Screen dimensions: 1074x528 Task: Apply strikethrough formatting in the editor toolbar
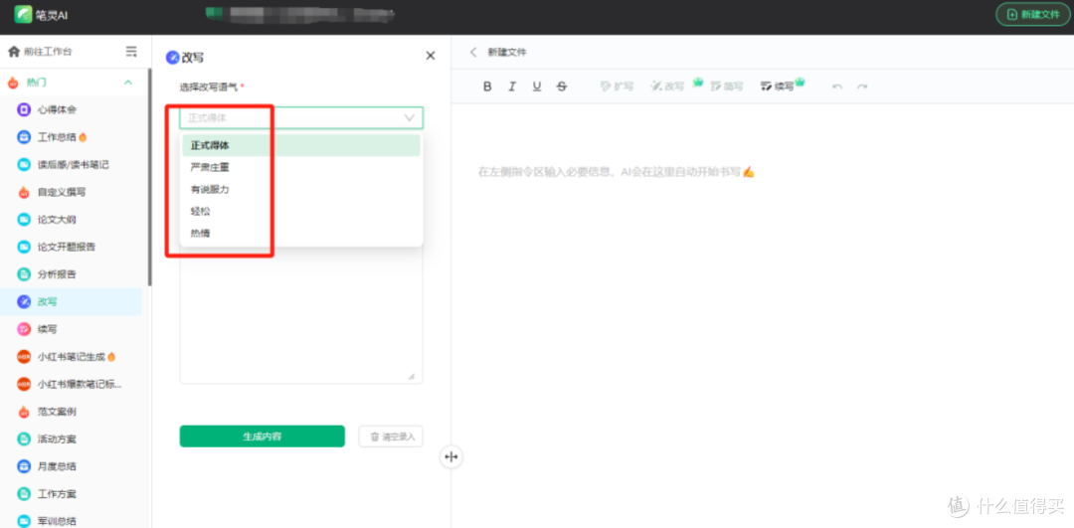(562, 87)
